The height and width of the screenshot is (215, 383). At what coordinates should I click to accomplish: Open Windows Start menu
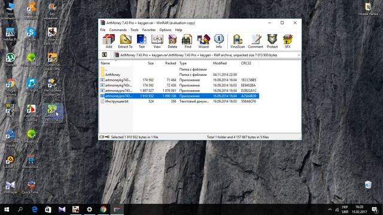(x=7, y=210)
